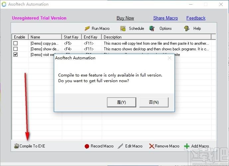Open the Buy Now link
Screen dimensions: 229x166
(125, 18)
